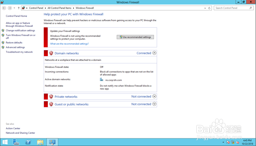Click the ns.corp.lsh.com network name
This screenshot has width=256, height=146.
(x=114, y=80)
